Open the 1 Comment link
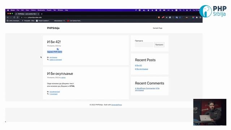The height and width of the screenshot is (130, 231). pos(53,94)
